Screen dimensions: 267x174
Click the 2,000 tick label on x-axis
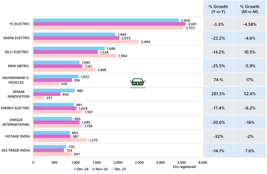118,163
